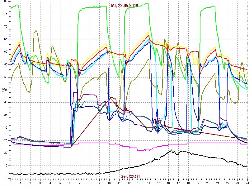
Task: Click hour '9' on the time axis
Action: pos(99,183)
